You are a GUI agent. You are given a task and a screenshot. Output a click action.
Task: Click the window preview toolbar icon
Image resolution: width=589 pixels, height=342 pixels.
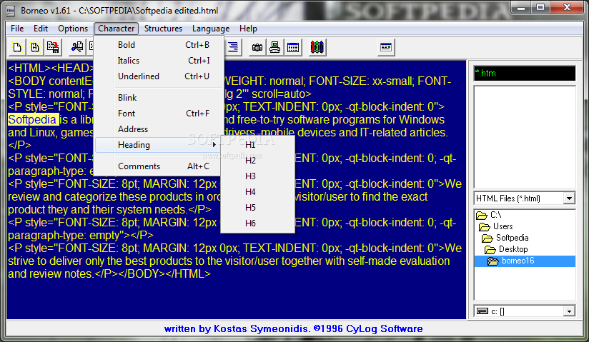coord(386,47)
